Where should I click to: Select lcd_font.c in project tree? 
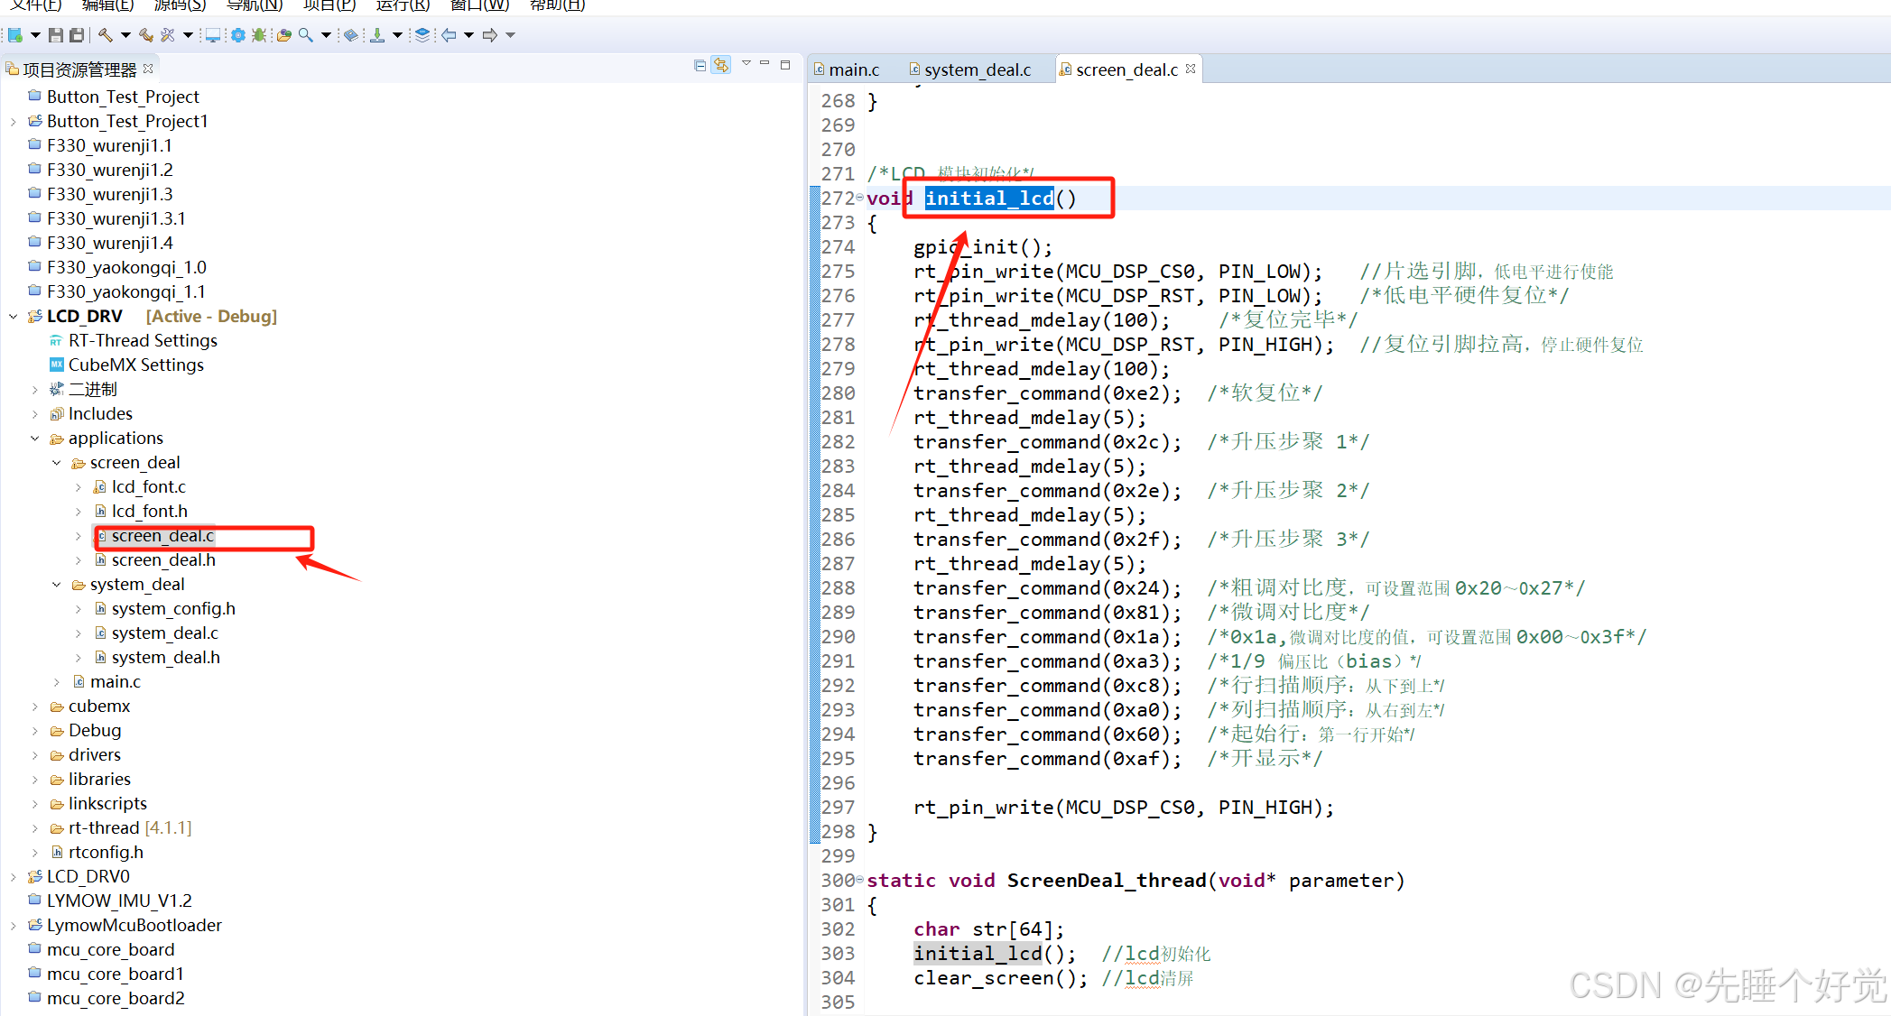(x=148, y=486)
